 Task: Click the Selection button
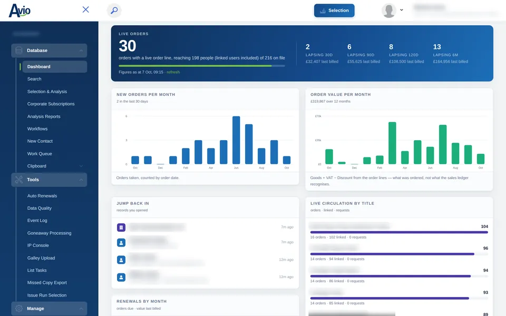click(x=334, y=11)
